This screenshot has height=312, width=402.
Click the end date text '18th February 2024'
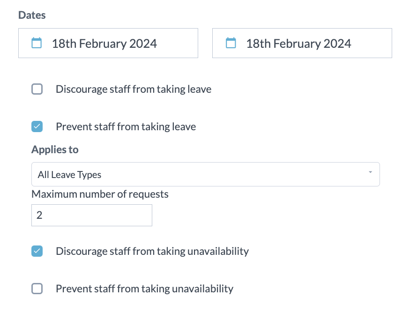[x=298, y=44]
